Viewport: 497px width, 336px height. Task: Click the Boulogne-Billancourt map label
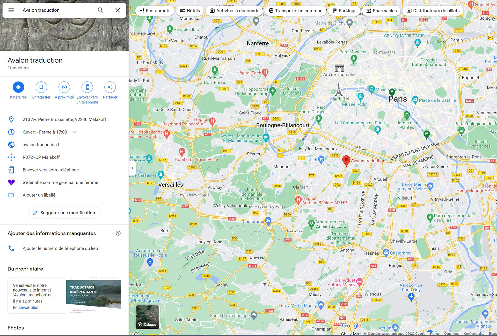click(283, 125)
